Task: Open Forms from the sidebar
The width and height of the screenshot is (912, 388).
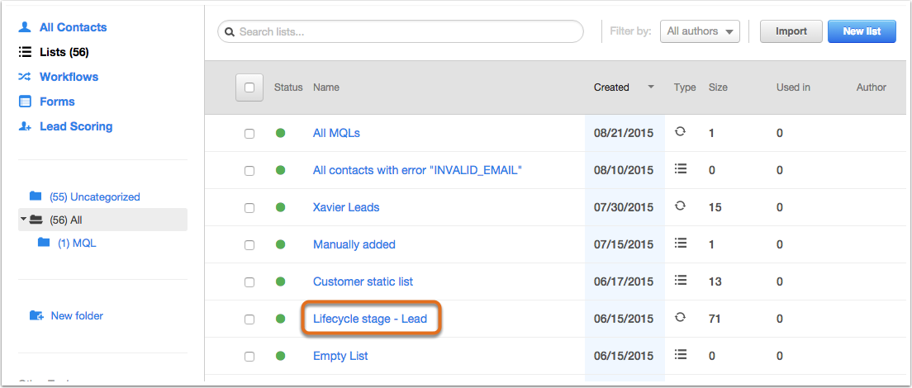Action: coord(57,102)
